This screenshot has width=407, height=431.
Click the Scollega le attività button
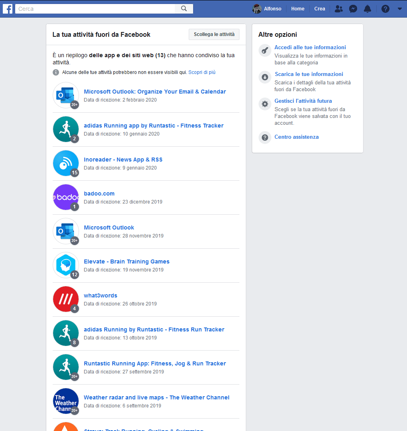coord(214,34)
